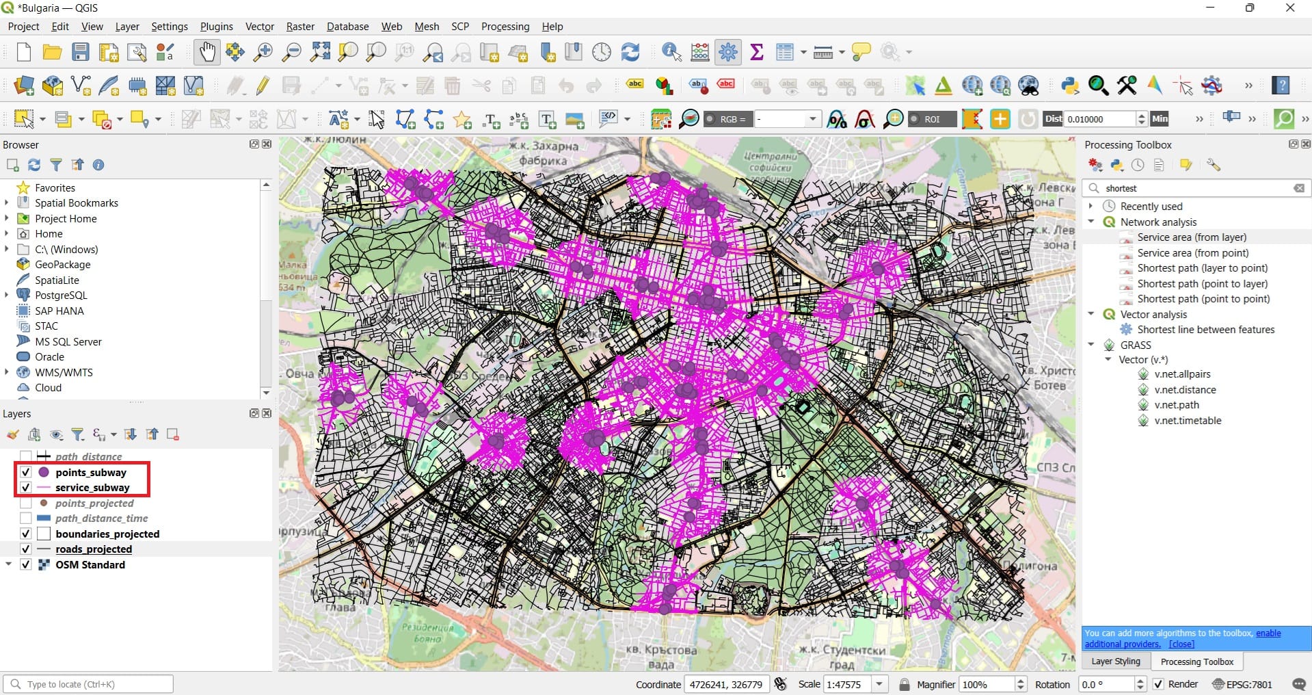This screenshot has width=1312, height=695.
Task: Switch to the Processing Toolbox tab
Action: [x=1197, y=661]
